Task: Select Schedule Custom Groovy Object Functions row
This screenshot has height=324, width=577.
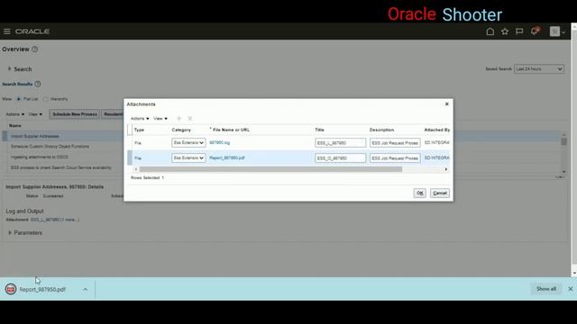Action: click(x=50, y=147)
